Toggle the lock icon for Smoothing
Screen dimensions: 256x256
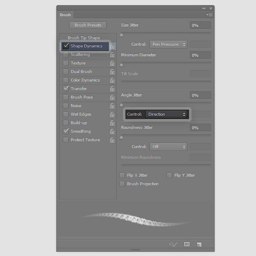tap(112, 131)
